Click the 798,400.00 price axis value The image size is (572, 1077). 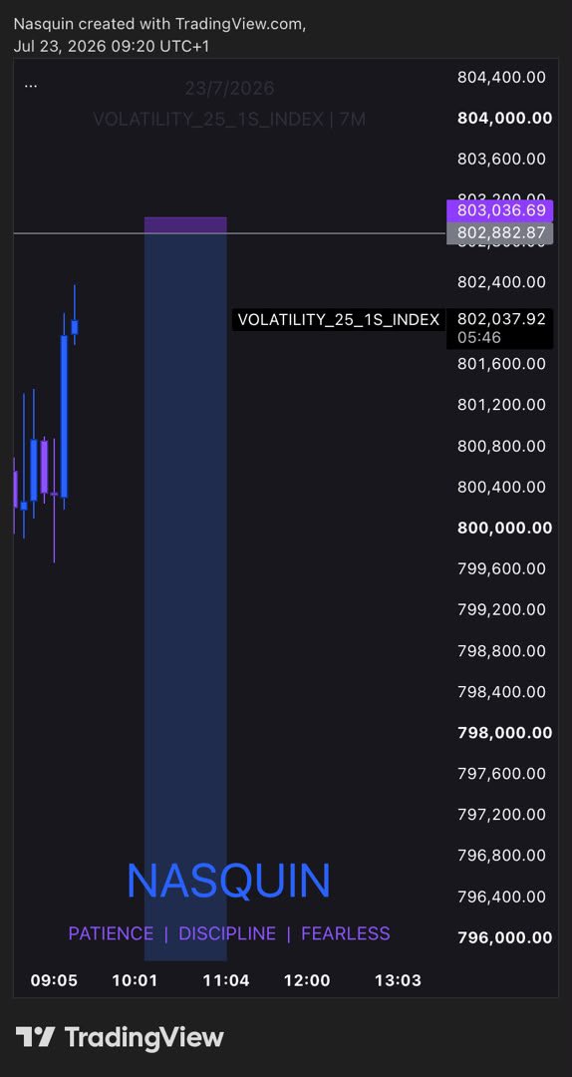click(x=501, y=692)
